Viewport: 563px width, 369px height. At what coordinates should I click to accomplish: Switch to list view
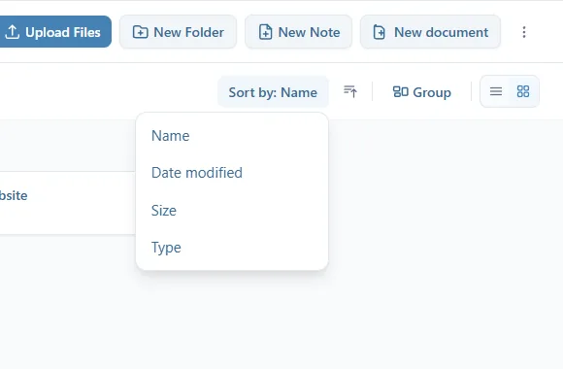(x=496, y=91)
